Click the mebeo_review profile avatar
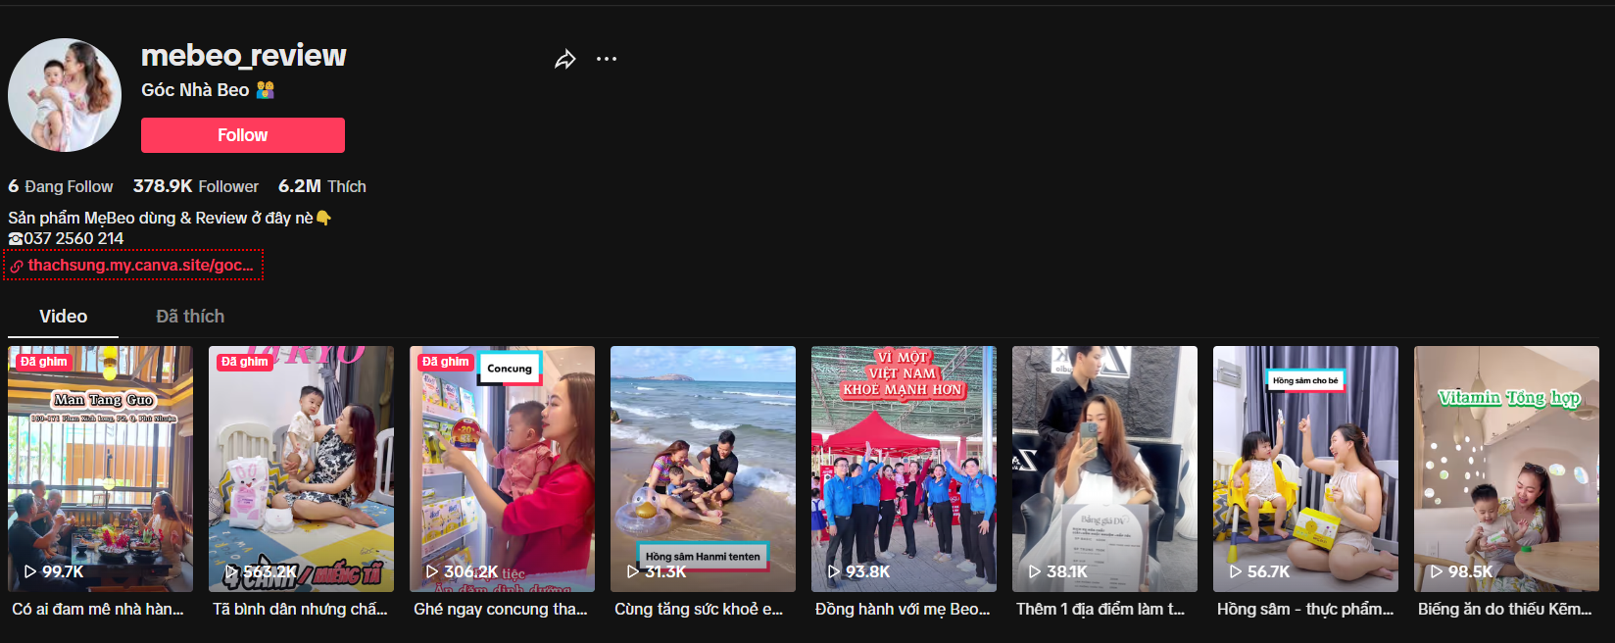Screen dimensions: 1615x643 [x=65, y=95]
